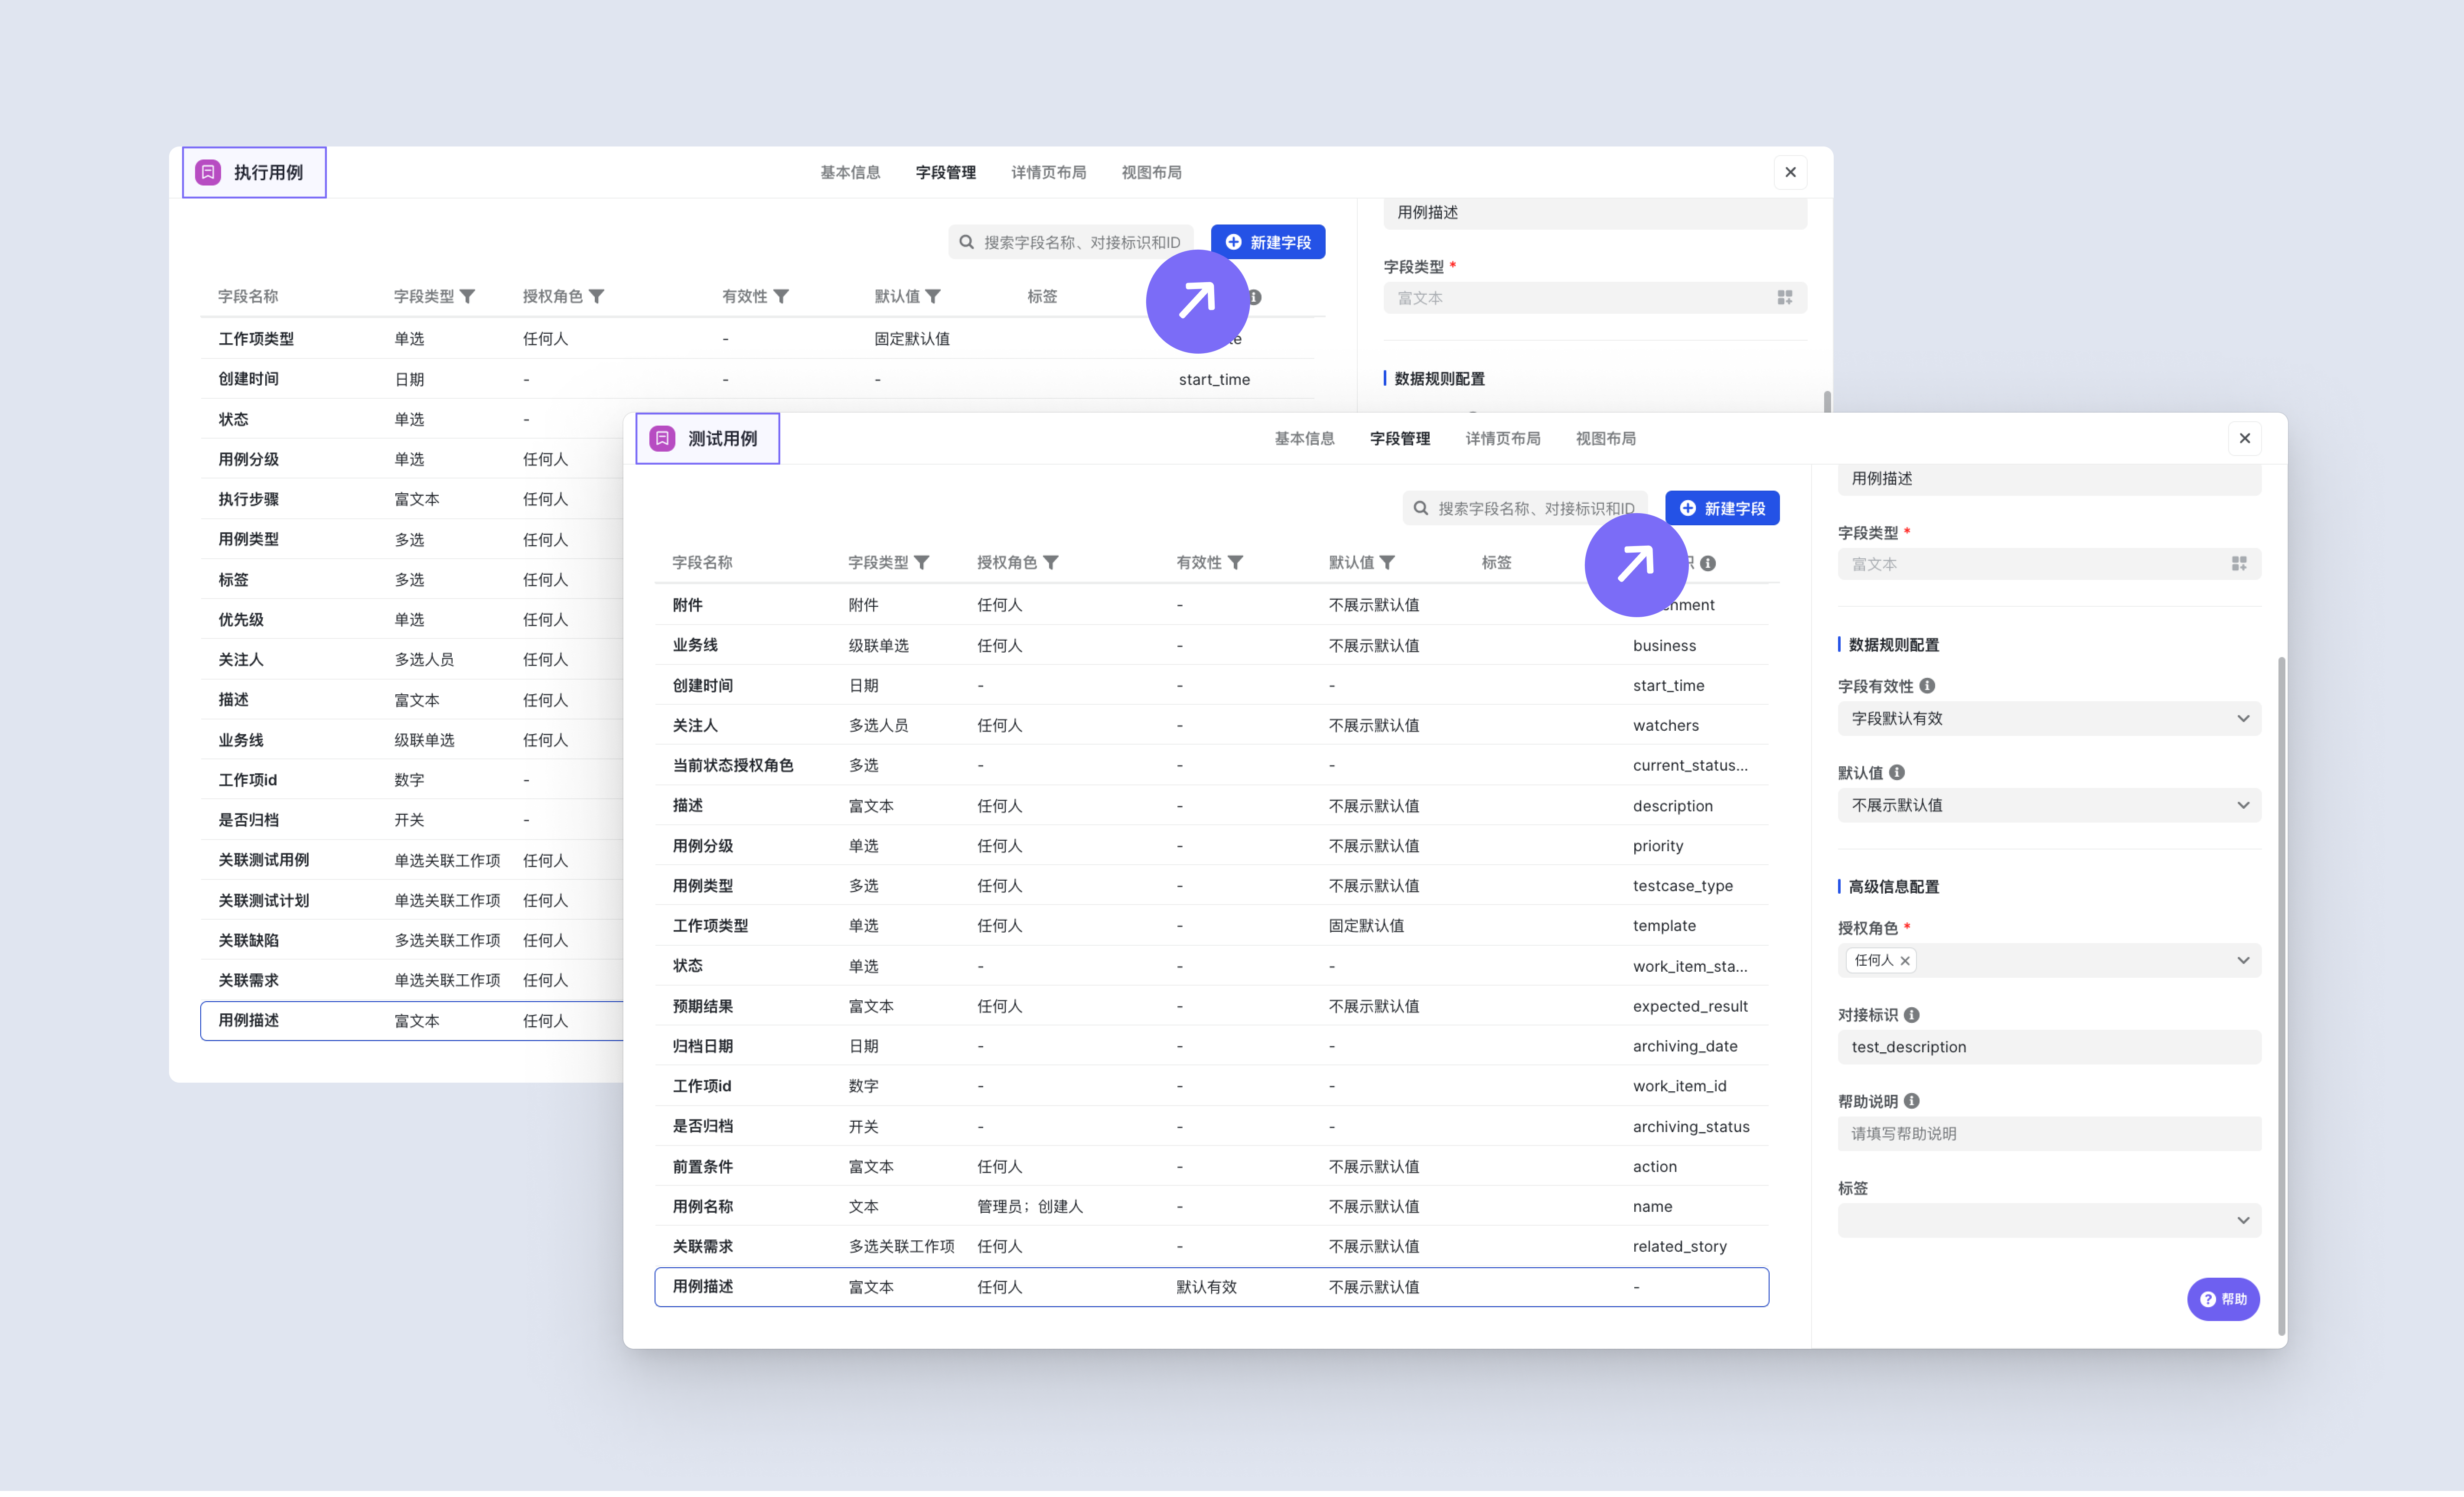Select the 附件 row in 测试用例 table
Viewport: 2464px width, 1497px height.
point(1211,606)
